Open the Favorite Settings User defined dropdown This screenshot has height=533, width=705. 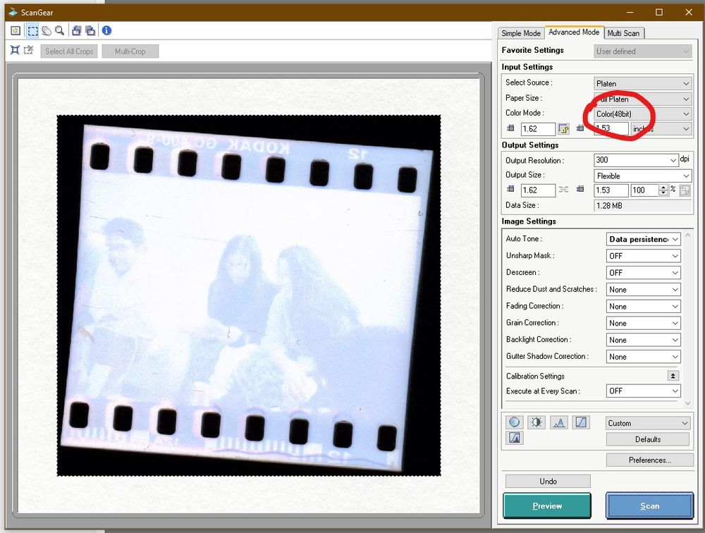(x=642, y=51)
